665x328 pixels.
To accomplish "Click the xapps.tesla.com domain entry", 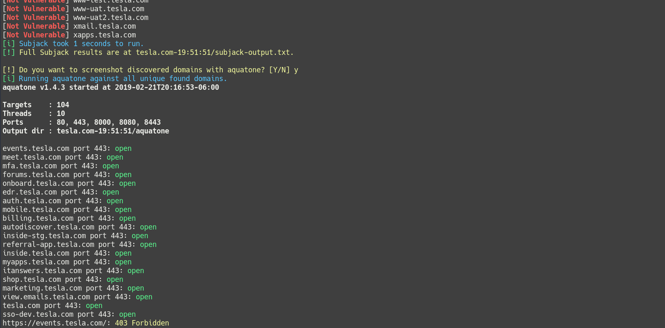I will 105,35.
